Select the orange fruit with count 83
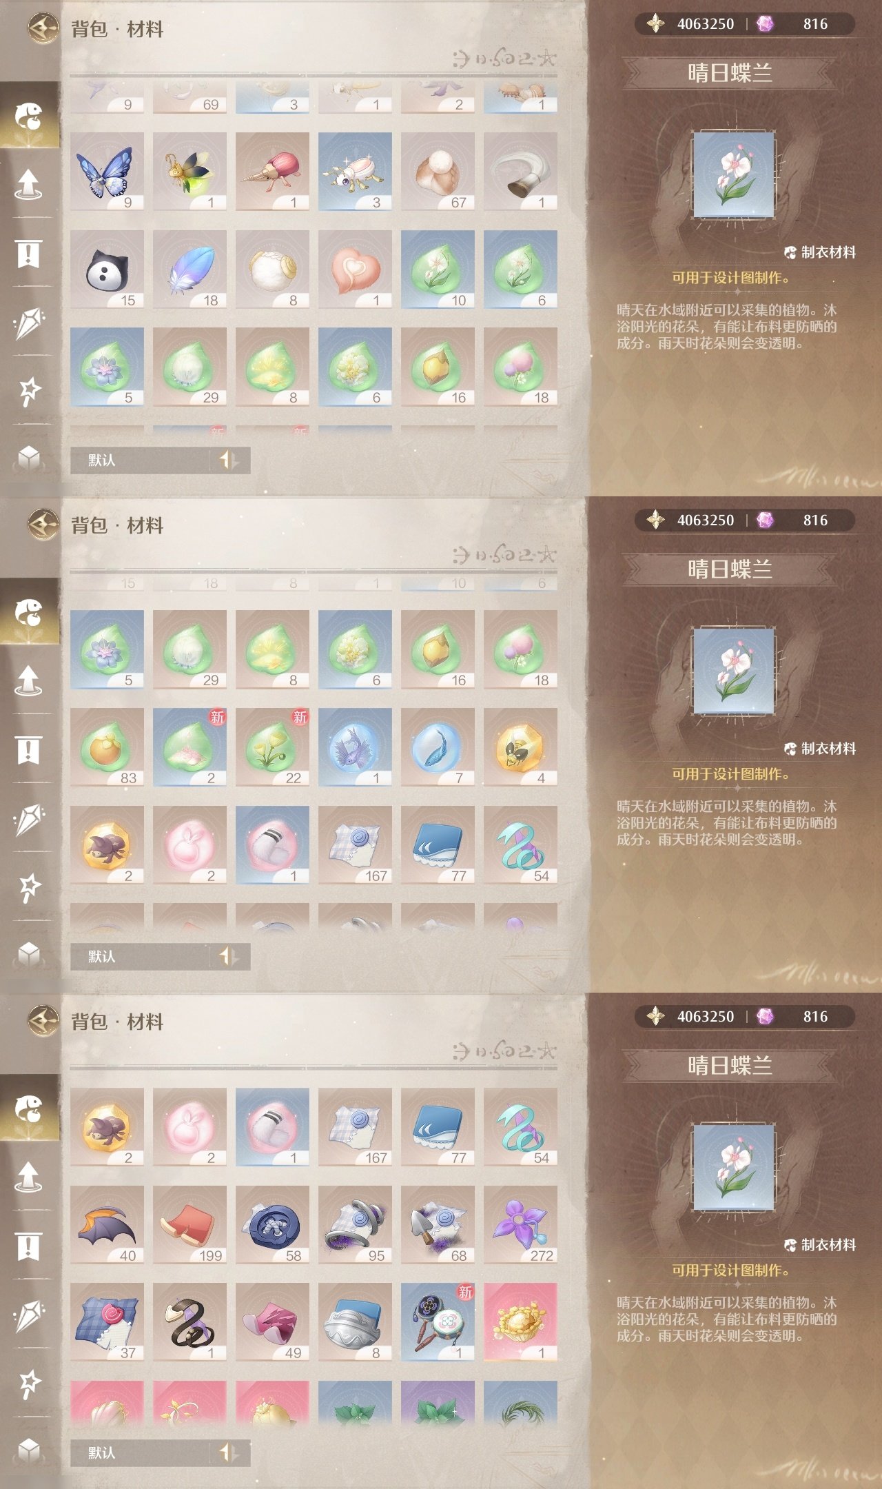Screen dimensions: 882x1489 point(107,747)
